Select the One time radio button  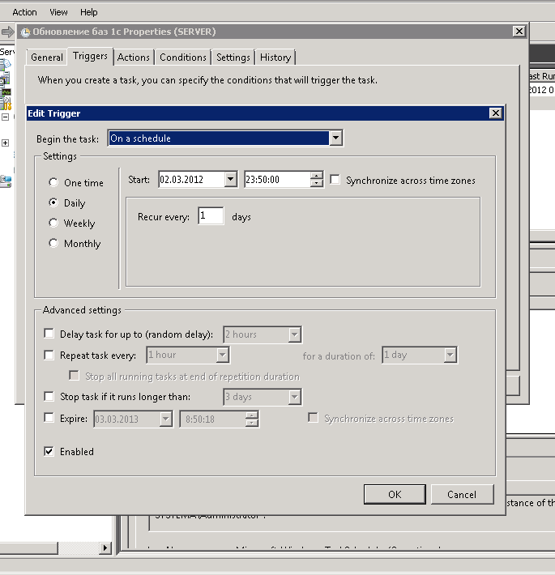point(53,182)
